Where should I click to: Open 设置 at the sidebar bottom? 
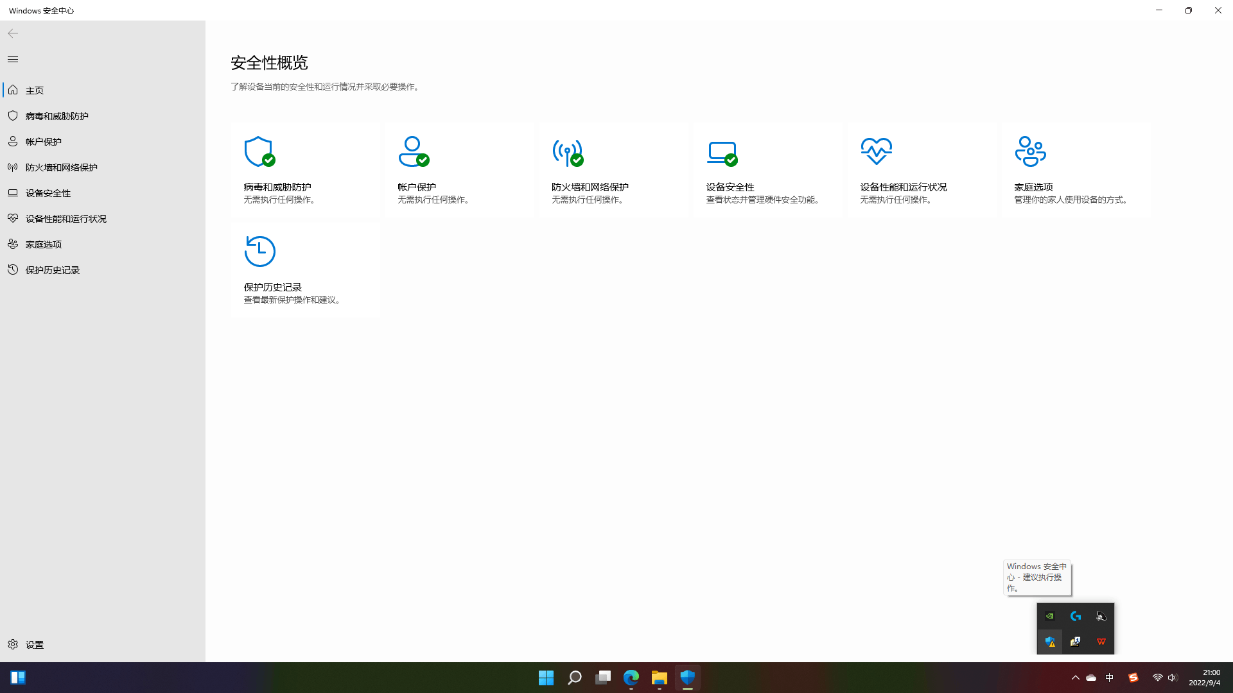[103, 644]
